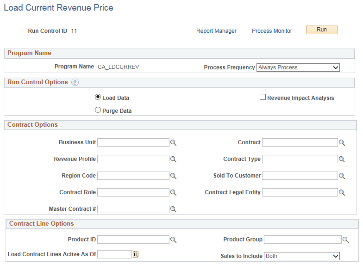Open lookup for Contract Type field
This screenshot has width=363, height=264.
point(342,159)
